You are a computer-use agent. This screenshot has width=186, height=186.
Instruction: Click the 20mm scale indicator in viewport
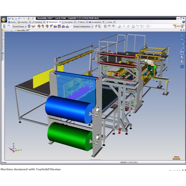176,158
